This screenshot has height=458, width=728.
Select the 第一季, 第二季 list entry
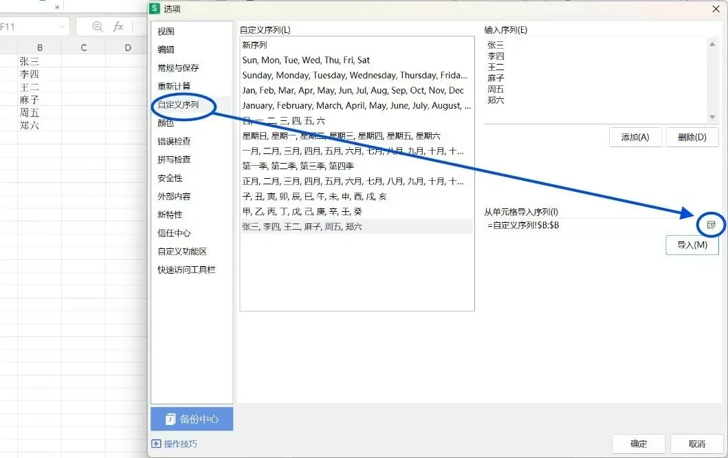357,166
